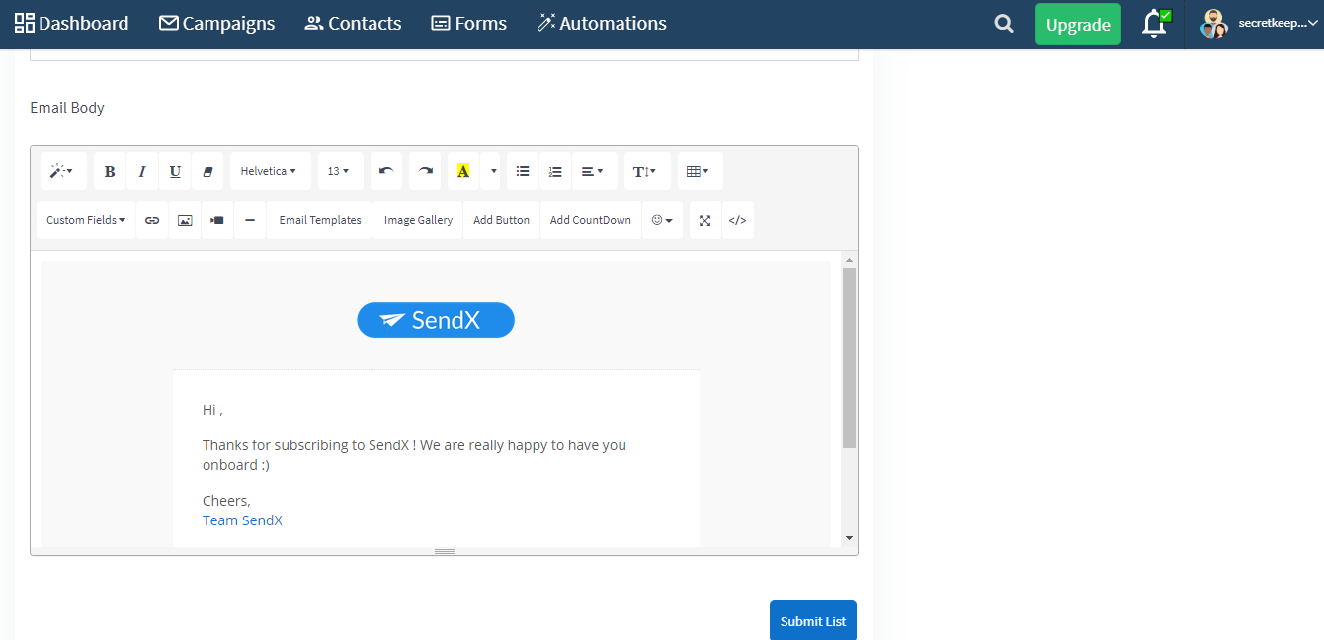Open Email Templates
The height and width of the screenshot is (640, 1324).
(320, 220)
